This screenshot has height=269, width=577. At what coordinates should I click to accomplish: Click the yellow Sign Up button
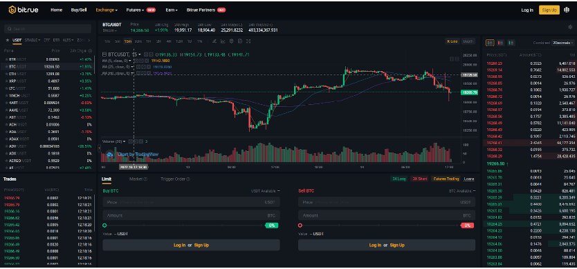549,10
